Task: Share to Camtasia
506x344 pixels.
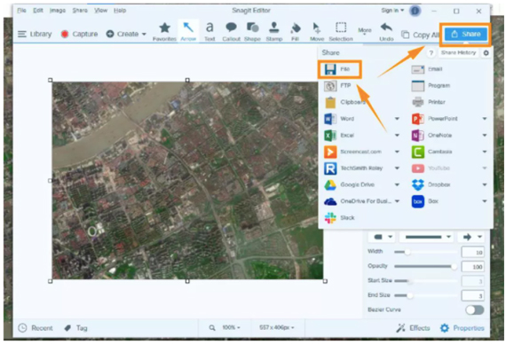Action: click(431, 152)
